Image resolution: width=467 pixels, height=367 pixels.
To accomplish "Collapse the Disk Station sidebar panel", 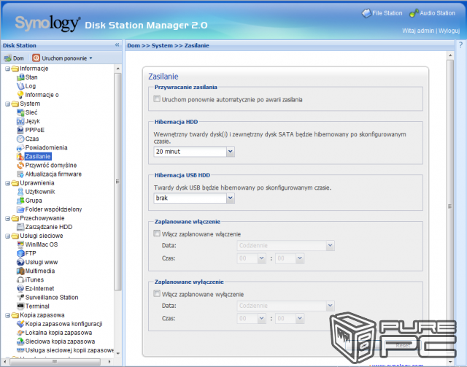I will (117, 45).
